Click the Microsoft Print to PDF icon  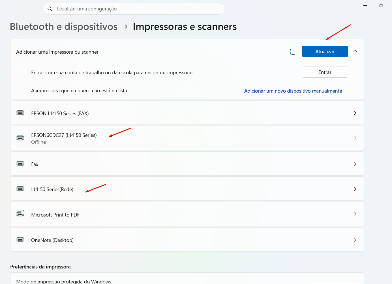click(20, 214)
